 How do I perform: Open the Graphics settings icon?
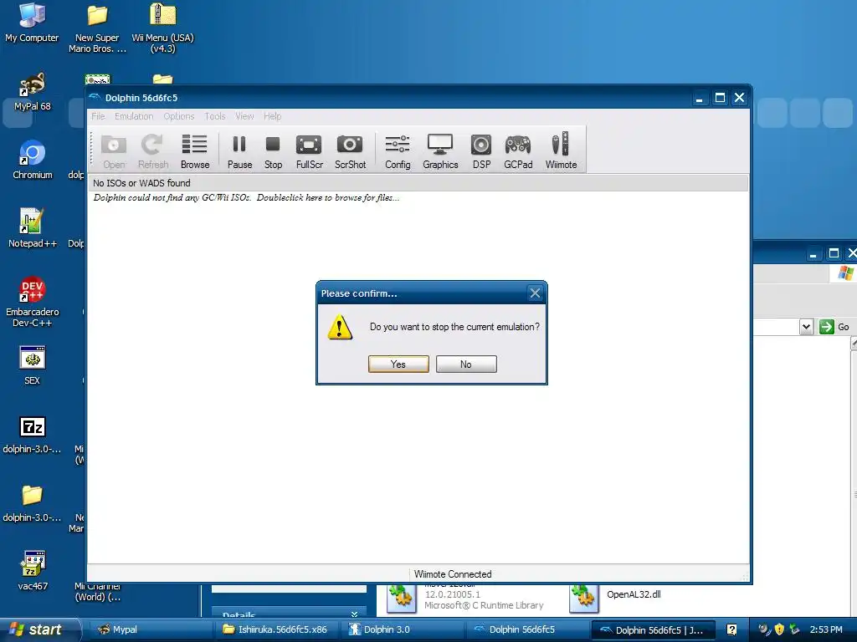click(x=440, y=151)
